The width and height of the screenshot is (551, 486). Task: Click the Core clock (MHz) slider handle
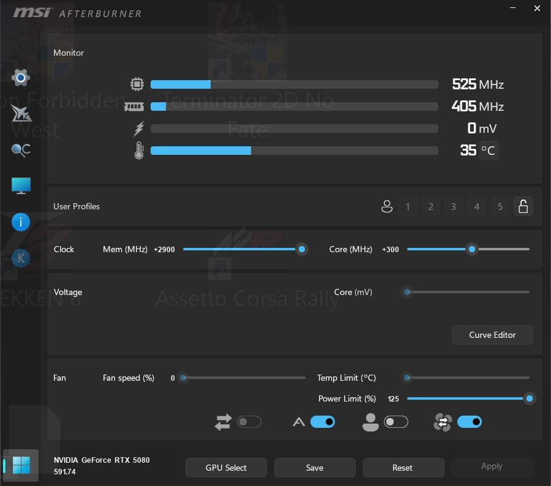(x=471, y=249)
